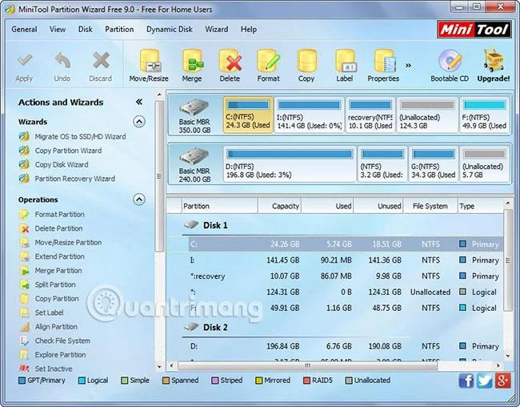Image resolution: width=520 pixels, height=407 pixels.
Task: Click the Align Partition icon
Action: pyautogui.click(x=25, y=327)
